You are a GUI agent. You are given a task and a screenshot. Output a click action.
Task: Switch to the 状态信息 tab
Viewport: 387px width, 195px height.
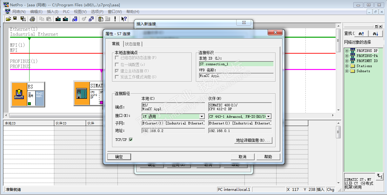pyautogui.click(x=133, y=44)
